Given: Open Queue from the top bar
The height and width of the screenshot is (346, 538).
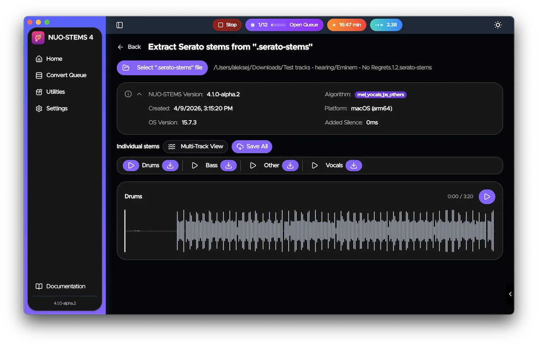Looking at the screenshot, I should click(304, 25).
